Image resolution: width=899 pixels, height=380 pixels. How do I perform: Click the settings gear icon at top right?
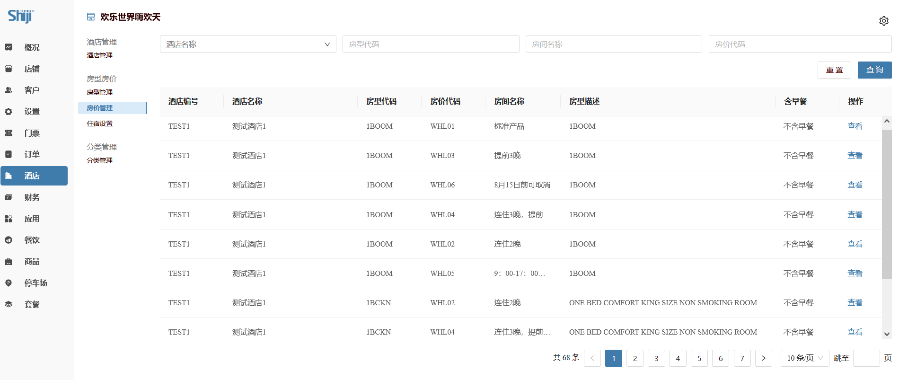(883, 21)
